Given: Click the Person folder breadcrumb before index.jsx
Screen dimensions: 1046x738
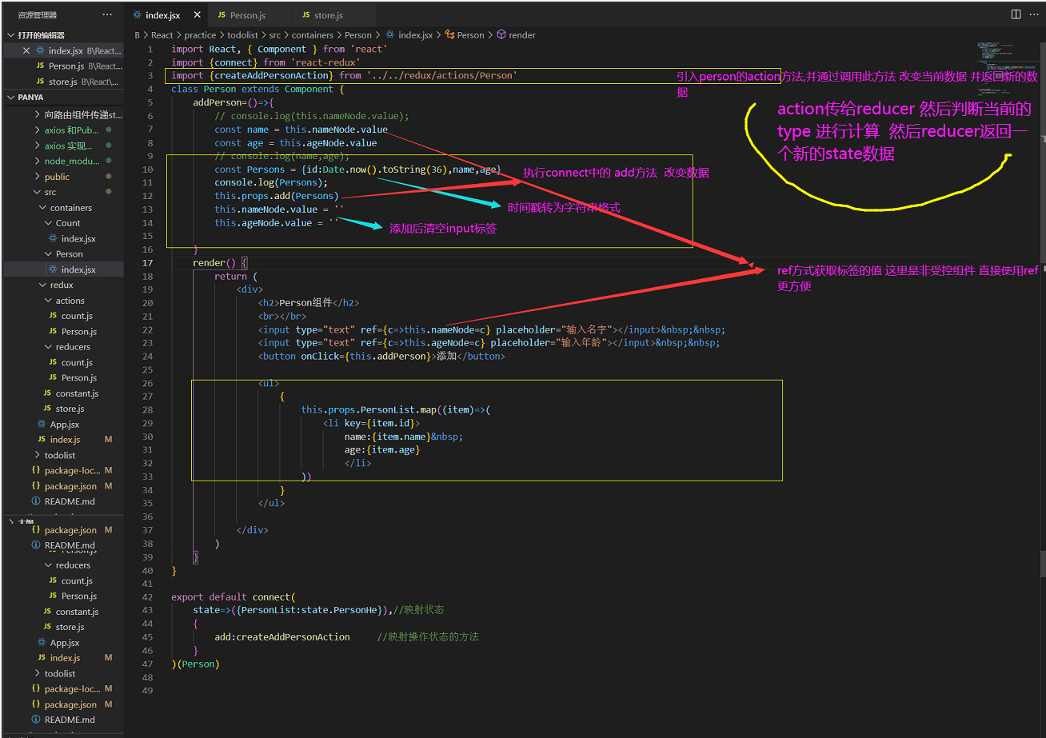Looking at the screenshot, I should (358, 35).
